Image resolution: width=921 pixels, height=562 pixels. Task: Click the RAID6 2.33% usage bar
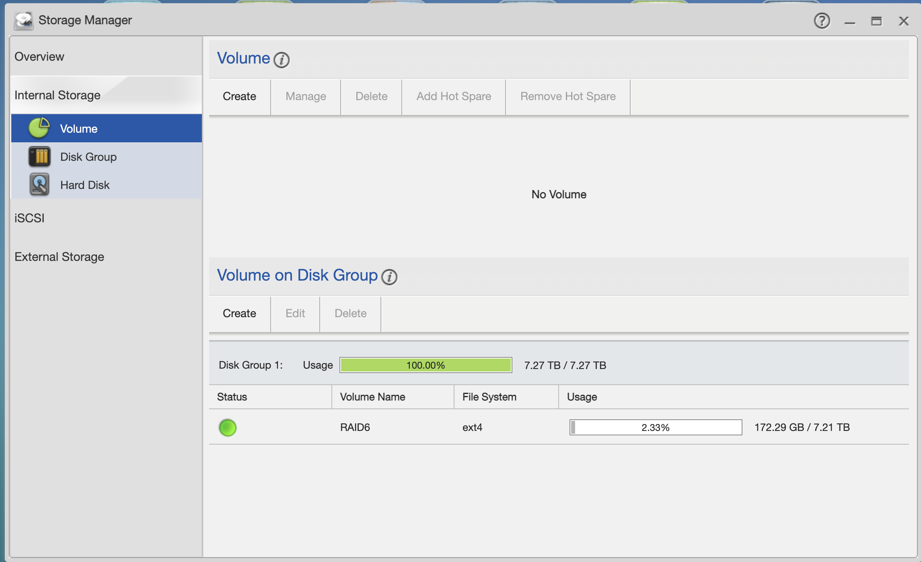coord(655,427)
